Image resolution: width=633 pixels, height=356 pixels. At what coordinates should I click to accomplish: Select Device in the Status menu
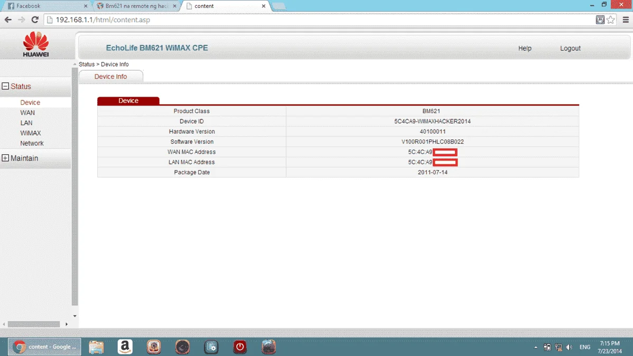pyautogui.click(x=30, y=102)
